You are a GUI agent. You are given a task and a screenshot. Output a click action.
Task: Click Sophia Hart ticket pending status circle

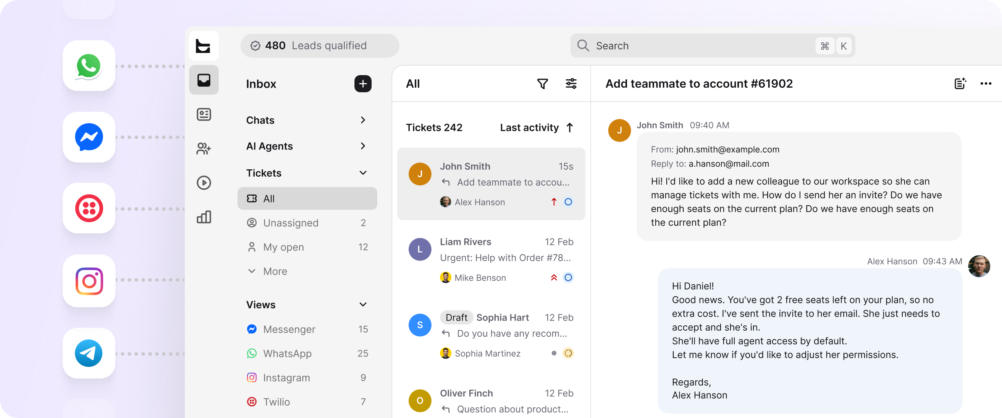point(568,353)
